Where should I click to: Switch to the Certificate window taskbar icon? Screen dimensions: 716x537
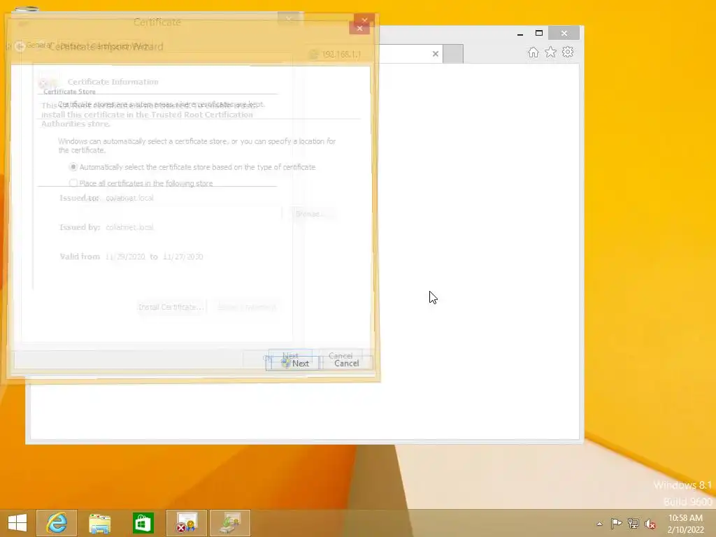click(186, 523)
